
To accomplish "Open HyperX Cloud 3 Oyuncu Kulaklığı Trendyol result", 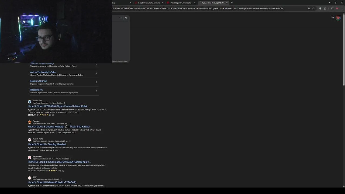I will (x=58, y=127).
